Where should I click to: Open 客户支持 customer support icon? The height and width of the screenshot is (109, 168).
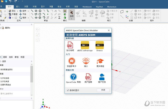tap(102, 77)
